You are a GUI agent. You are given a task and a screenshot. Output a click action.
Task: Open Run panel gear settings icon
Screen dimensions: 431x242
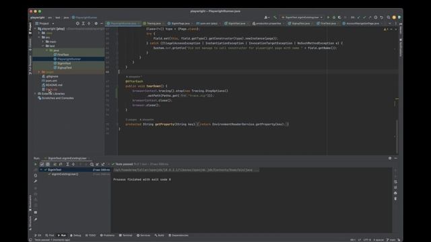pos(390,158)
